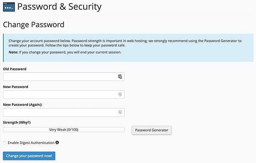This screenshot has height=163, width=256.
Task: Open the Password Generator
Action: click(x=151, y=130)
